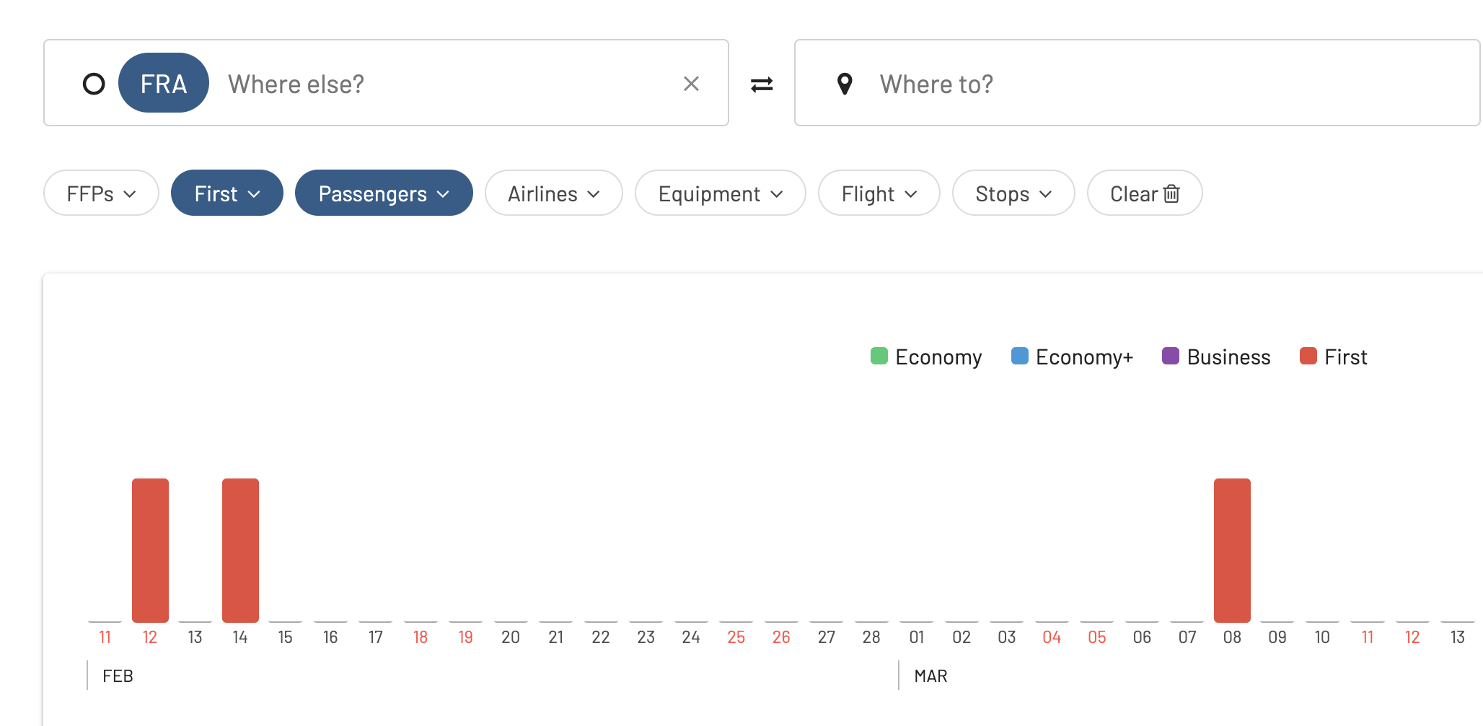Click the Clear filters trash button
This screenshot has width=1483, height=726.
1145,193
